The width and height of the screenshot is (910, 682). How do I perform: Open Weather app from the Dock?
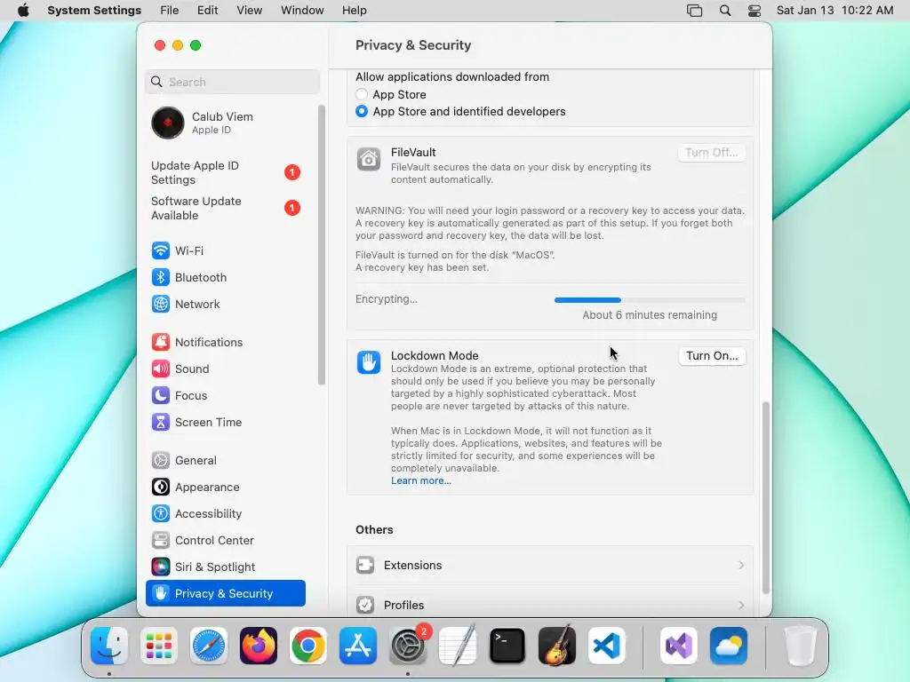(729, 646)
